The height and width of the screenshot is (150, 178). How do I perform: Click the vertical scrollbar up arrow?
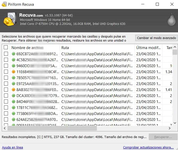pos(175,47)
